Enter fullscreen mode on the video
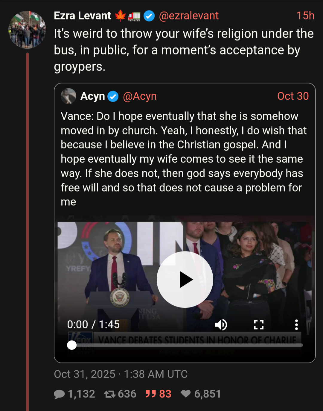This screenshot has width=323, height=411. point(259,324)
